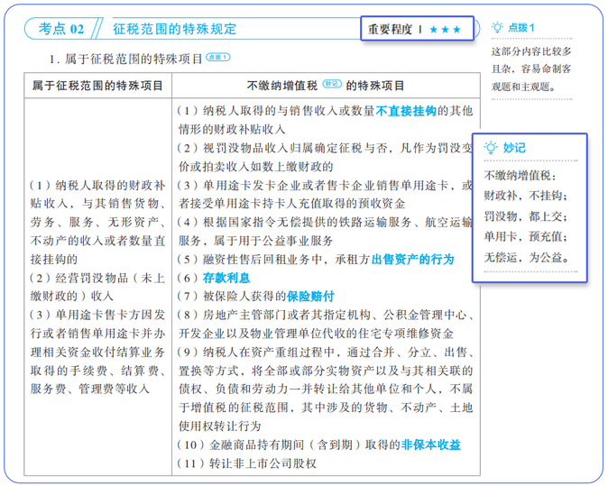
Task: Click the 存款利息 highlighted text
Action: 226,278
